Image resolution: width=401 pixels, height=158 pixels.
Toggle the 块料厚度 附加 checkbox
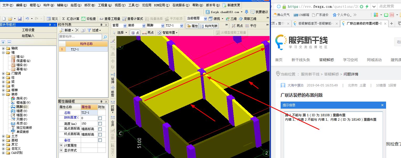100,118
